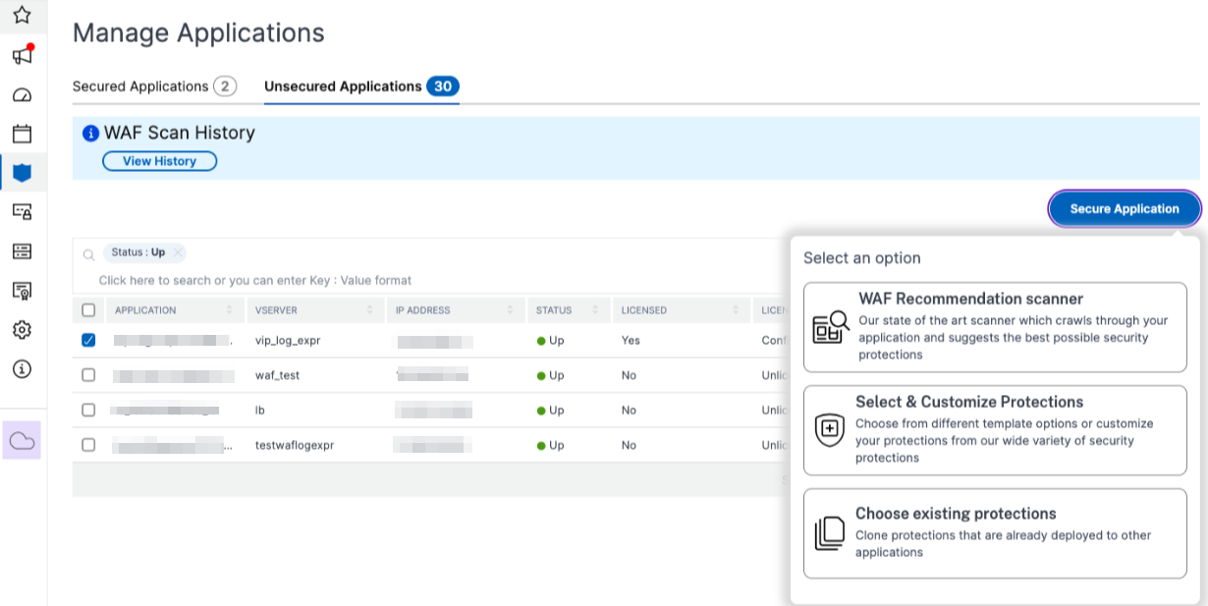Check the waf_test application row

tap(88, 375)
